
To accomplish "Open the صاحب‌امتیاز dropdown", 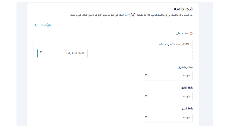I will tap(168, 76).
